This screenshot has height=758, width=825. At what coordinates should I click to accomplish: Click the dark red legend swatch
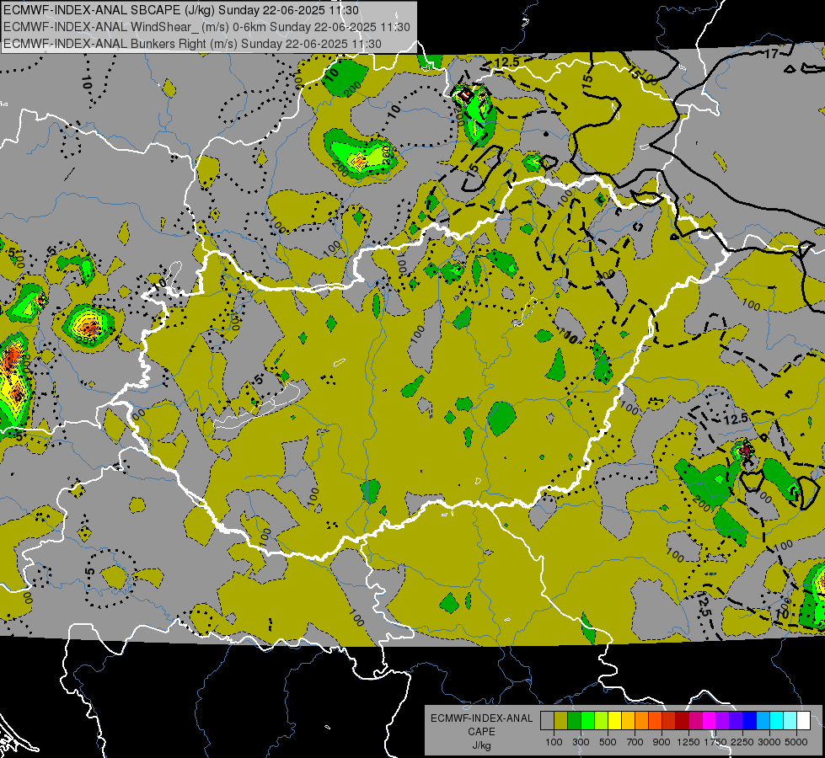click(682, 721)
